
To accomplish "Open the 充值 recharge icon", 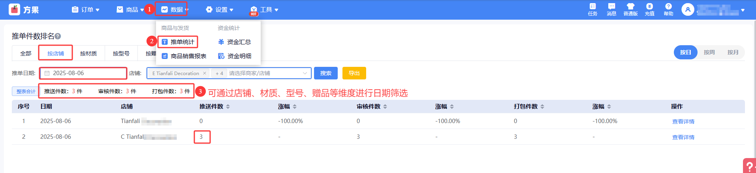I will click(649, 6).
